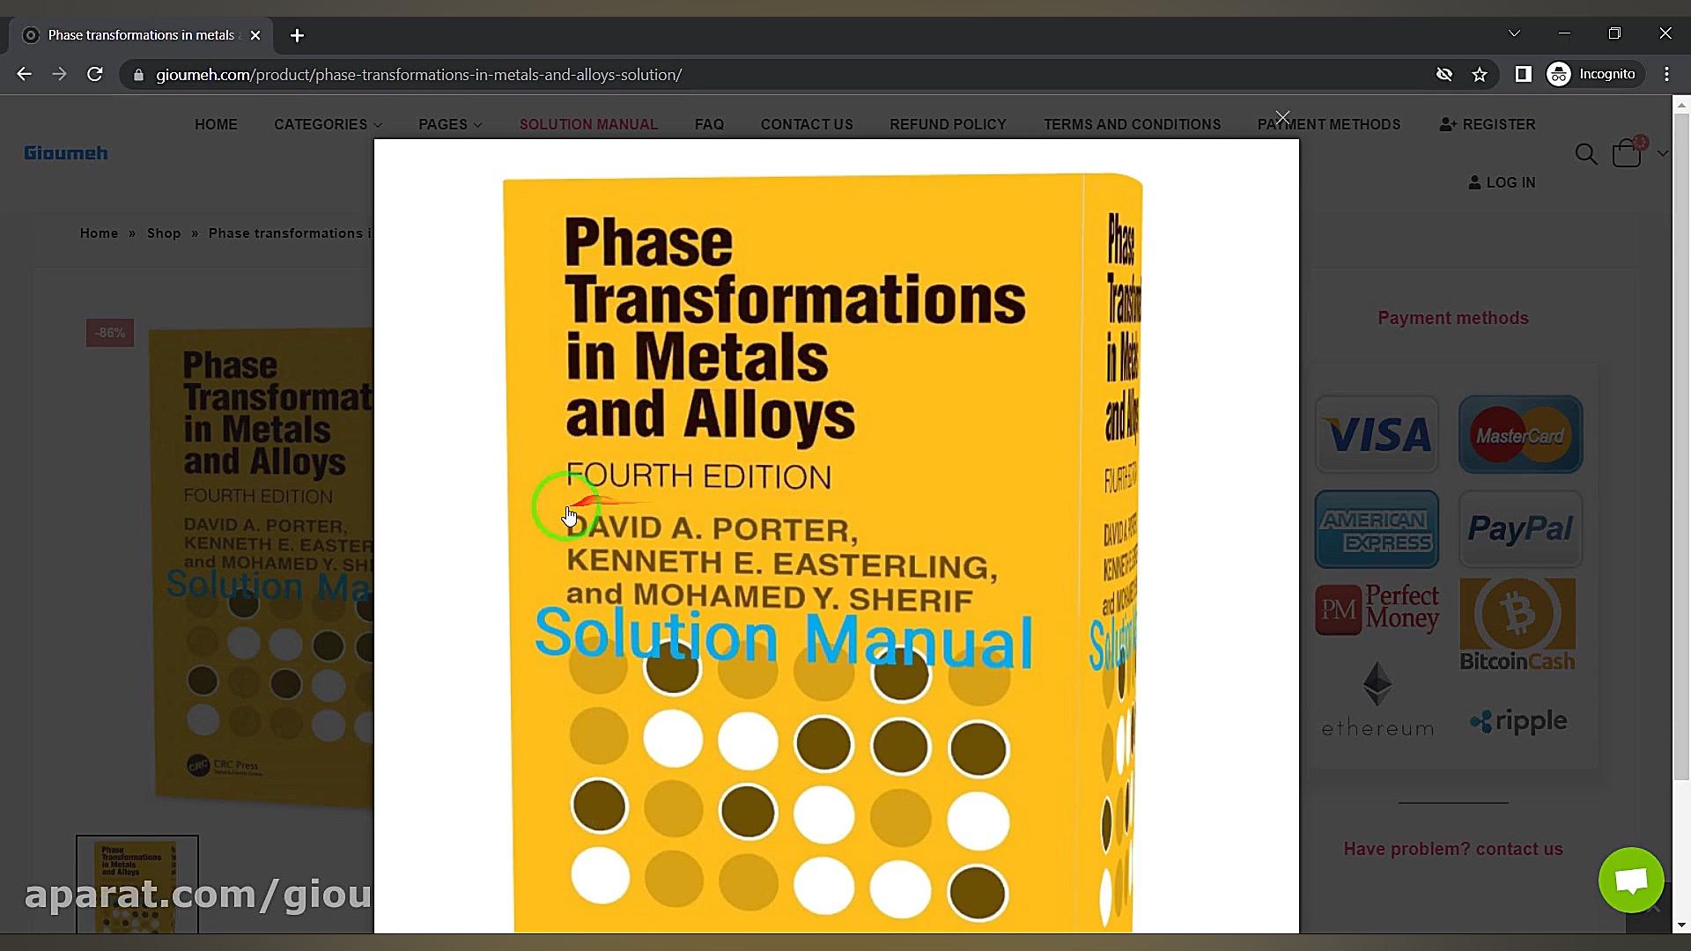Reload the current page
1691x951 pixels.
95,75
